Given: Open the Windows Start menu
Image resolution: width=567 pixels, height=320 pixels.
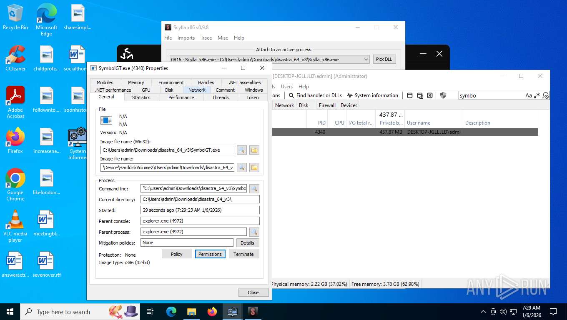Looking at the screenshot, I should [10, 312].
